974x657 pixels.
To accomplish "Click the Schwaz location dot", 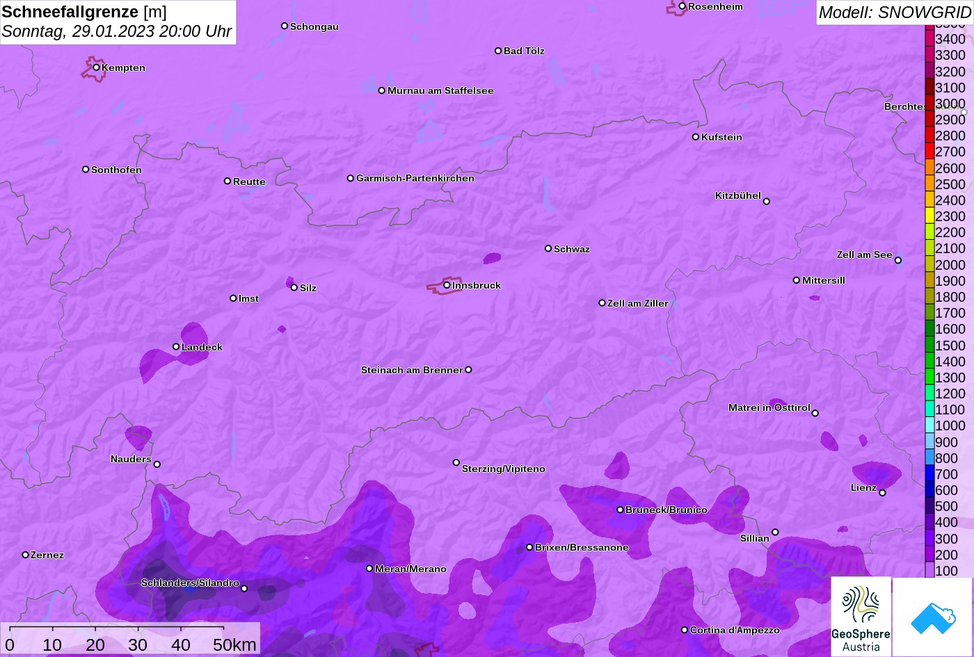I will (548, 248).
